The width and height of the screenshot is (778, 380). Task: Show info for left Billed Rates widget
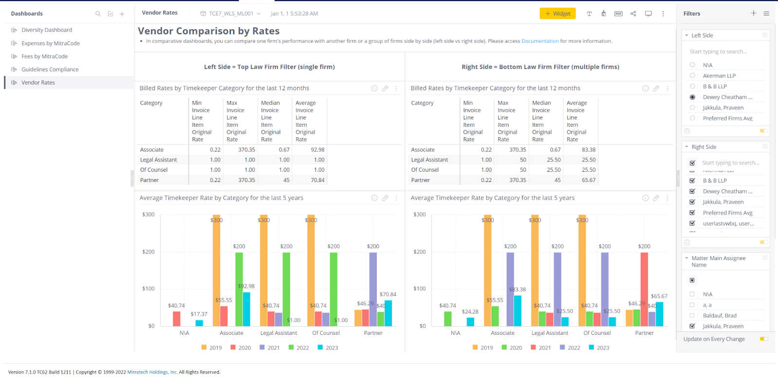[x=374, y=88]
